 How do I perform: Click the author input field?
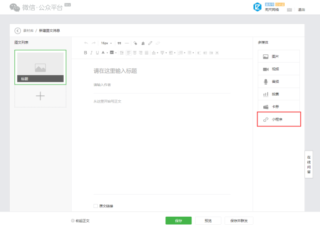[x=162, y=85]
